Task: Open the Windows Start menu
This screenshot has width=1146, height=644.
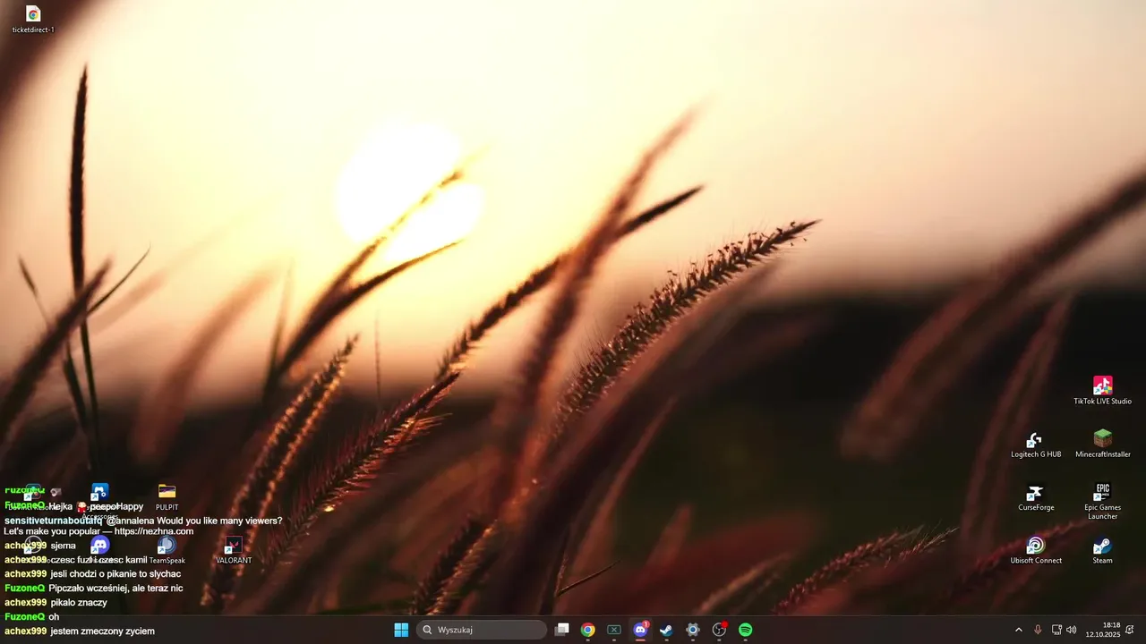Action: pyautogui.click(x=401, y=630)
